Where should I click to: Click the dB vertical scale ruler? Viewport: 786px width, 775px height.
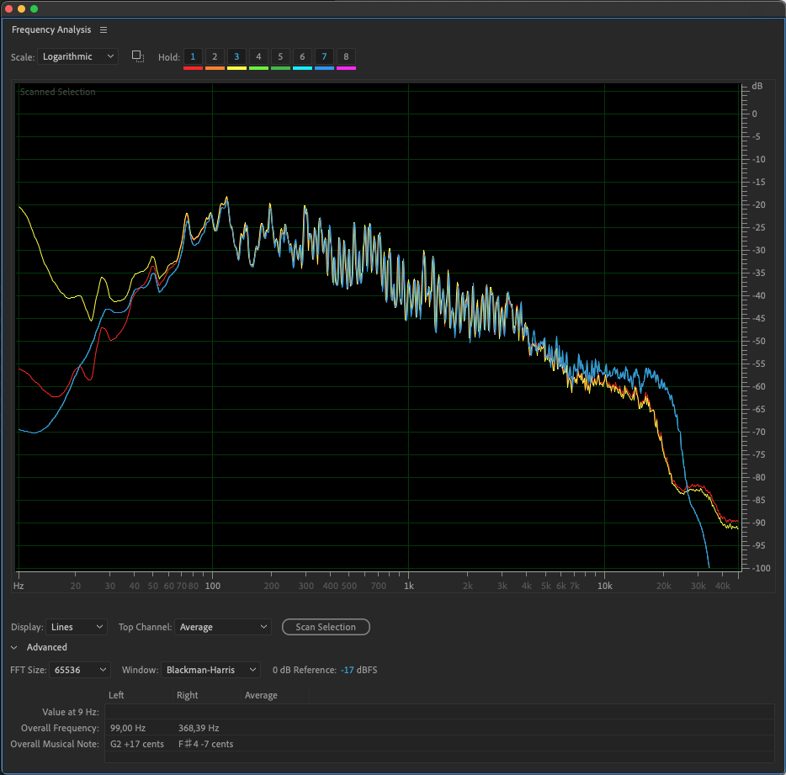756,326
